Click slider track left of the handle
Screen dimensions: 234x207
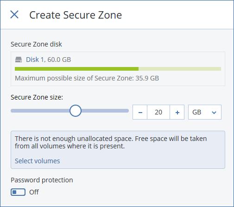click(40, 111)
